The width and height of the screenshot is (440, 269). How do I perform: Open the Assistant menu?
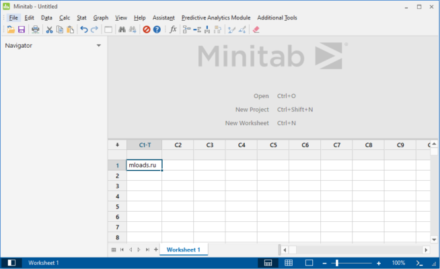coord(163,17)
